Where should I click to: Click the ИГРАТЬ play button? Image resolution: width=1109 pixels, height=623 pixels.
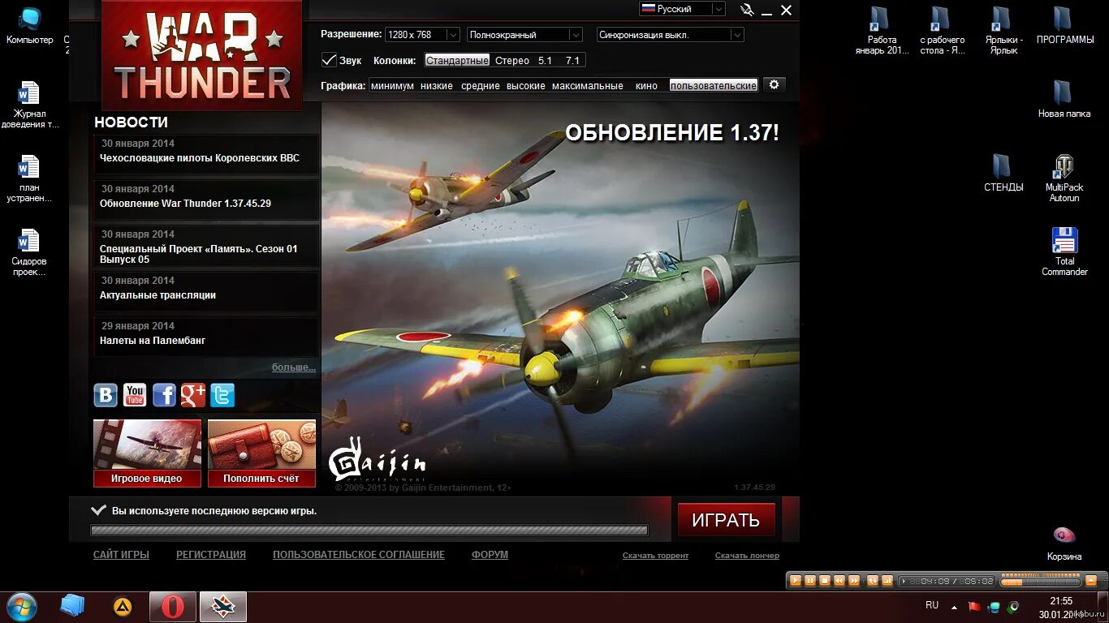[726, 520]
